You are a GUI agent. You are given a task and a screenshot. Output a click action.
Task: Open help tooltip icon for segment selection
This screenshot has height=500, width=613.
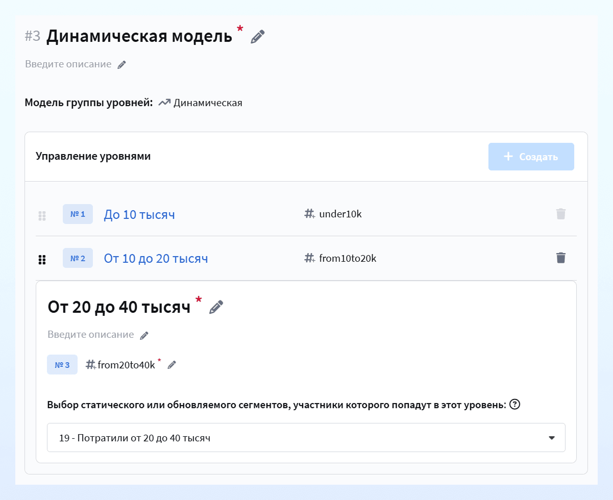[x=515, y=405]
